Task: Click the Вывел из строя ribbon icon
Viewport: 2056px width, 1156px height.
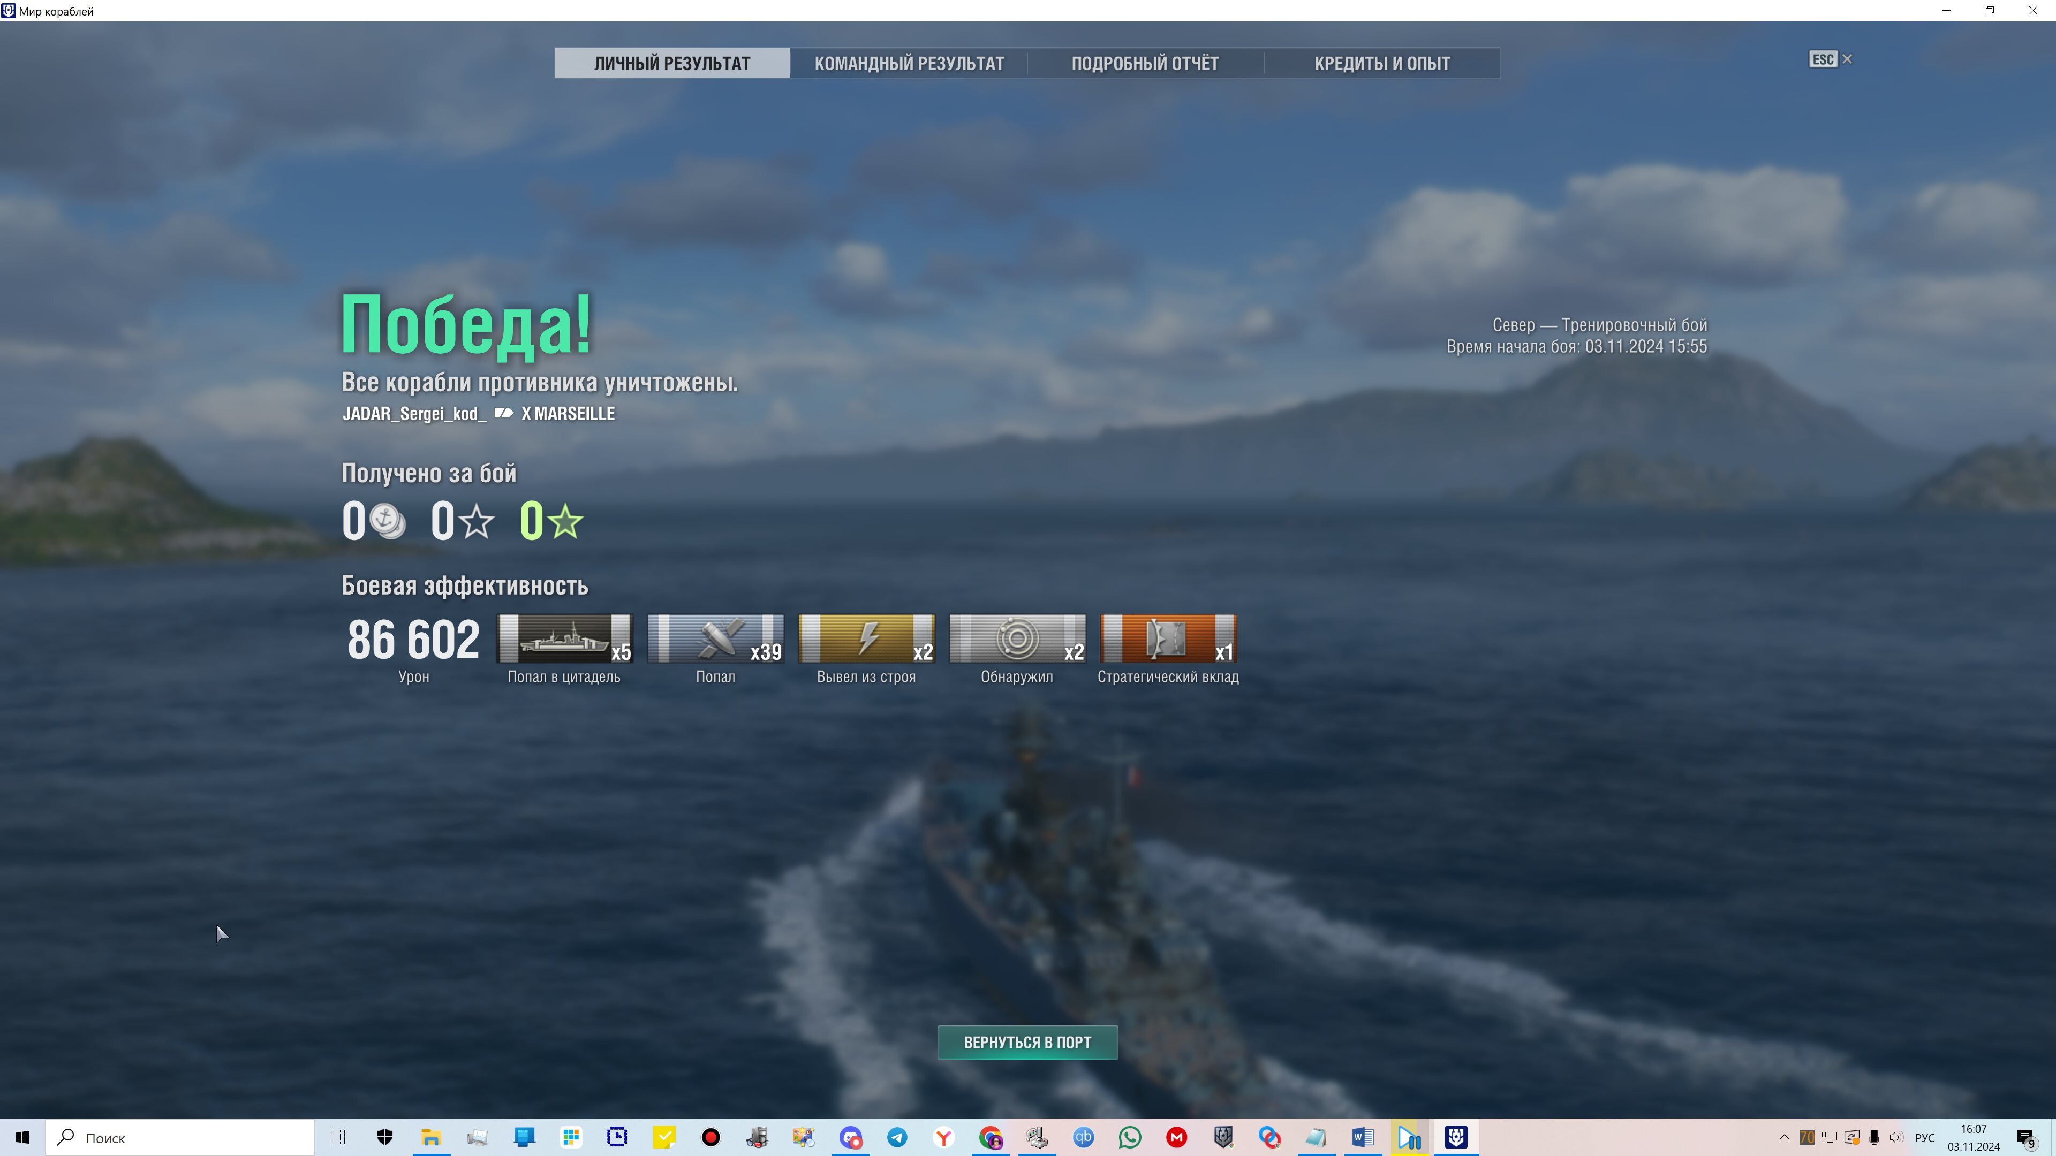Action: 866,638
